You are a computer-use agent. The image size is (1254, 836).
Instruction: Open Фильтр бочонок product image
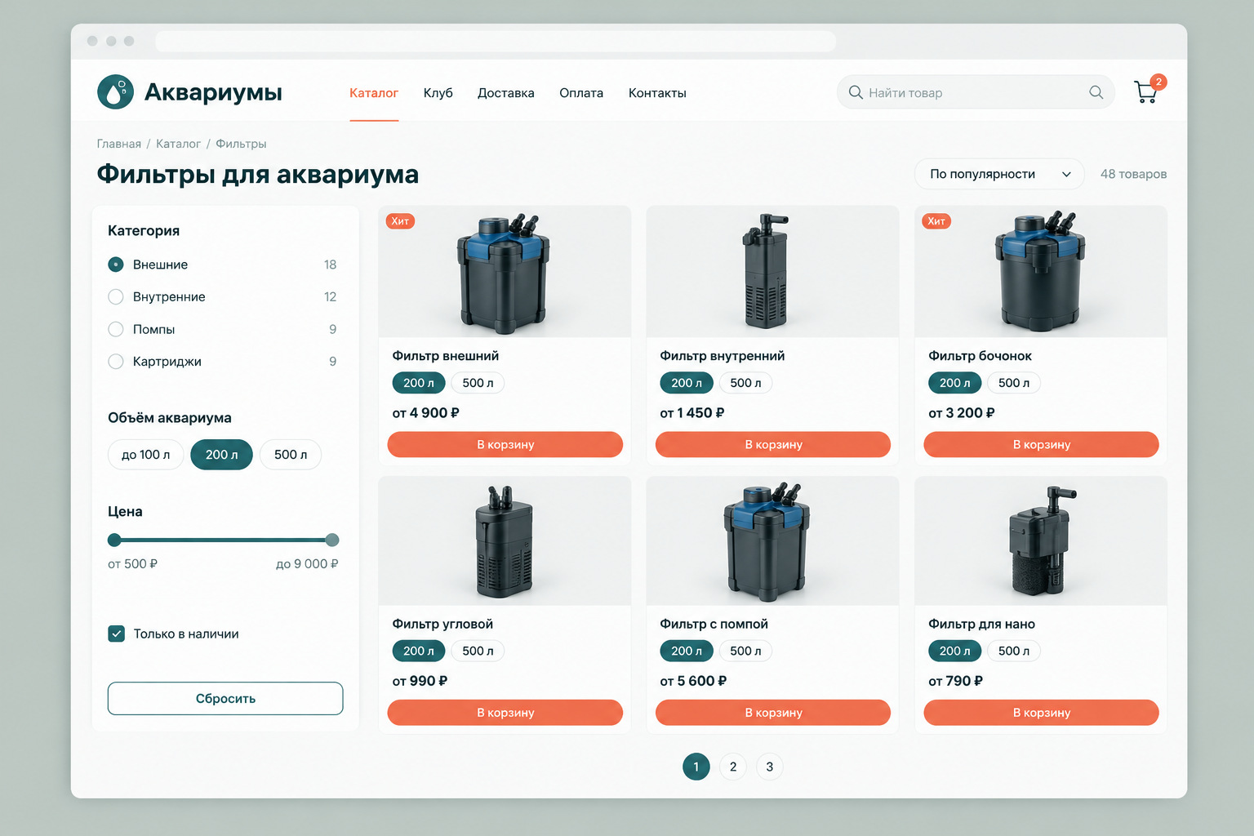1041,272
